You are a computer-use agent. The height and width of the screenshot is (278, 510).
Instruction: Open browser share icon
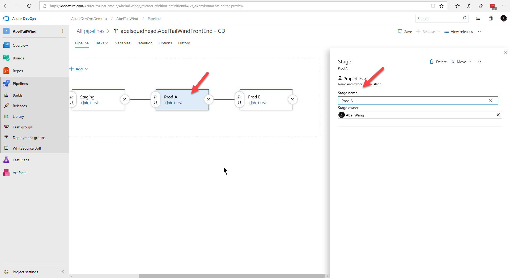coord(481,6)
